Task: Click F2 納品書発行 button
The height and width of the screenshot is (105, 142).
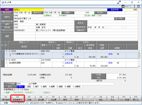Action: point(18,99)
